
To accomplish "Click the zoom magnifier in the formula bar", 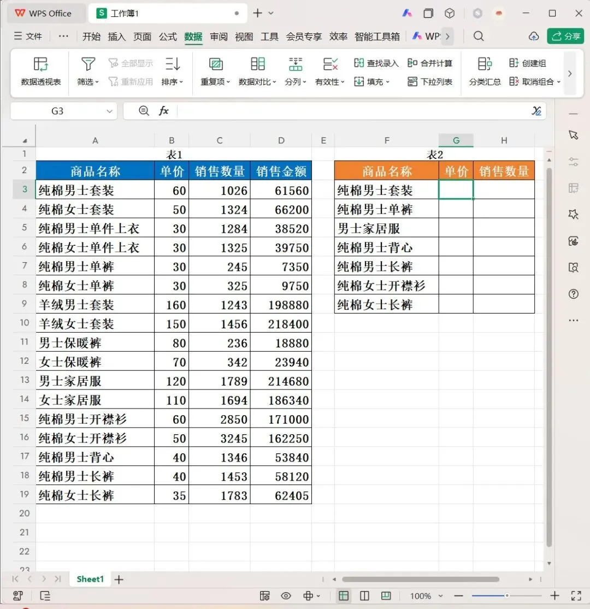I will point(144,111).
